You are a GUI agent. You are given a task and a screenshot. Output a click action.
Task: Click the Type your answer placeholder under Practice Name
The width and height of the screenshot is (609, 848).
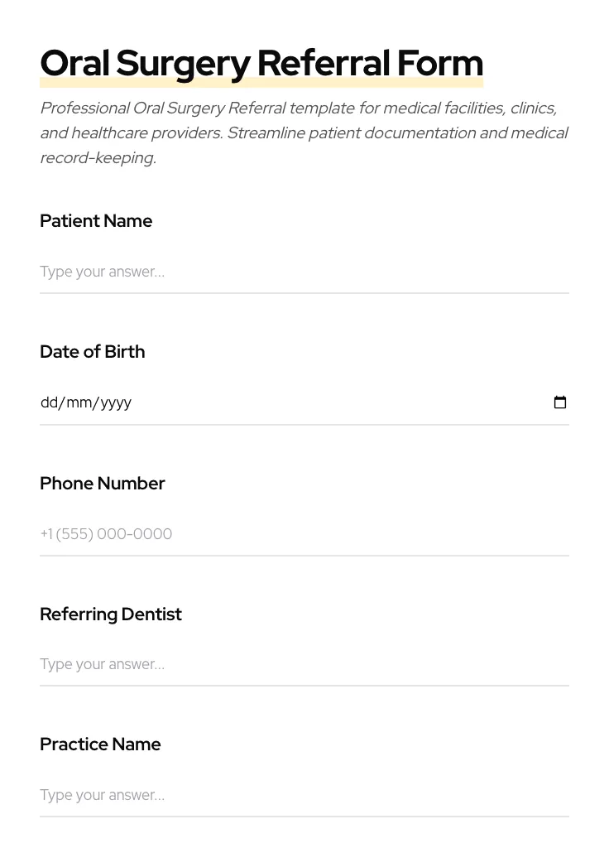point(102,795)
